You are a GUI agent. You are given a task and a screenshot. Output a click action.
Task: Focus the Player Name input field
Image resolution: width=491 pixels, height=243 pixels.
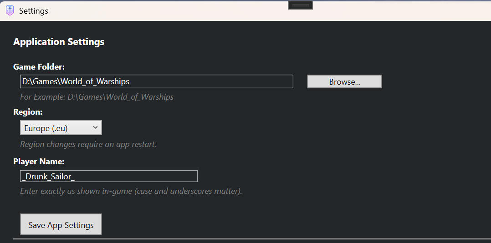click(137, 176)
